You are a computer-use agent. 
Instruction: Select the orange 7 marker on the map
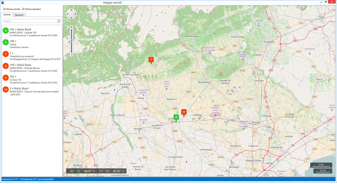151,60
